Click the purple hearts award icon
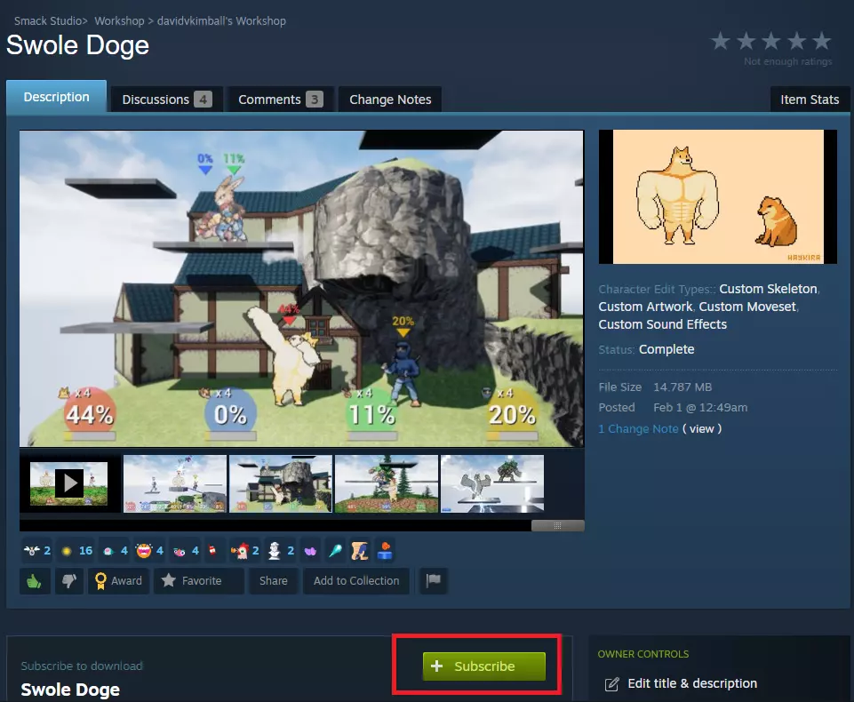Image resolution: width=854 pixels, height=702 pixels. point(310,551)
